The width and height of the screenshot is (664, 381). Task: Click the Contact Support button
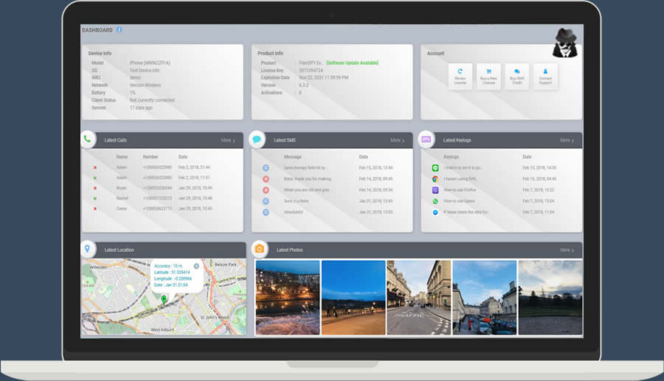click(545, 76)
